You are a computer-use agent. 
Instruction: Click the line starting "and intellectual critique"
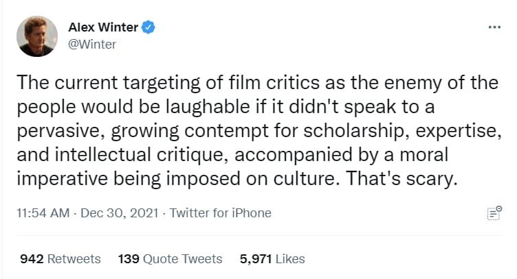[x=232, y=155]
